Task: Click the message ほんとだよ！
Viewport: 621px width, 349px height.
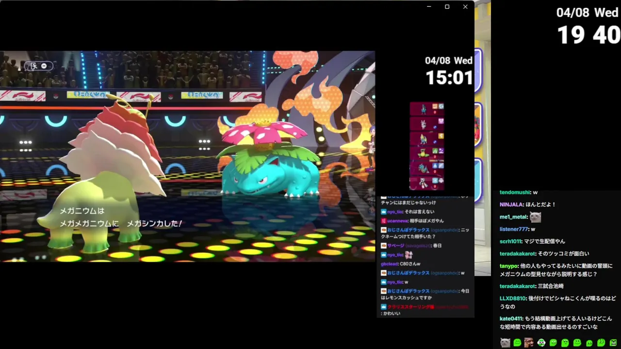Action: (541, 205)
